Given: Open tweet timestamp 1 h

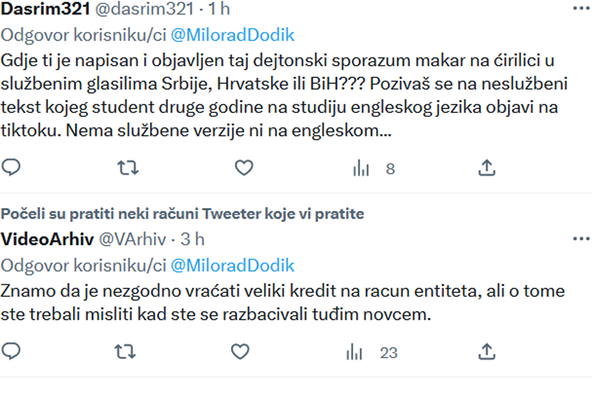Looking at the screenshot, I should tap(219, 9).
